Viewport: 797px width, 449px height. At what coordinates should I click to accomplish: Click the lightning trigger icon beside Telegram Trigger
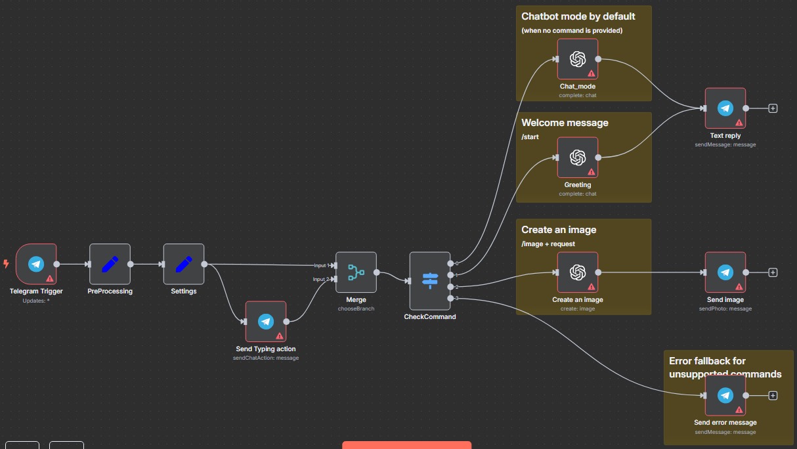(7, 264)
